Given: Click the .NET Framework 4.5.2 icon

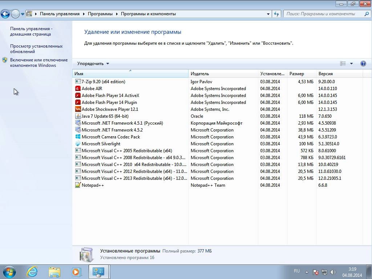Looking at the screenshot, I should coord(78,130).
